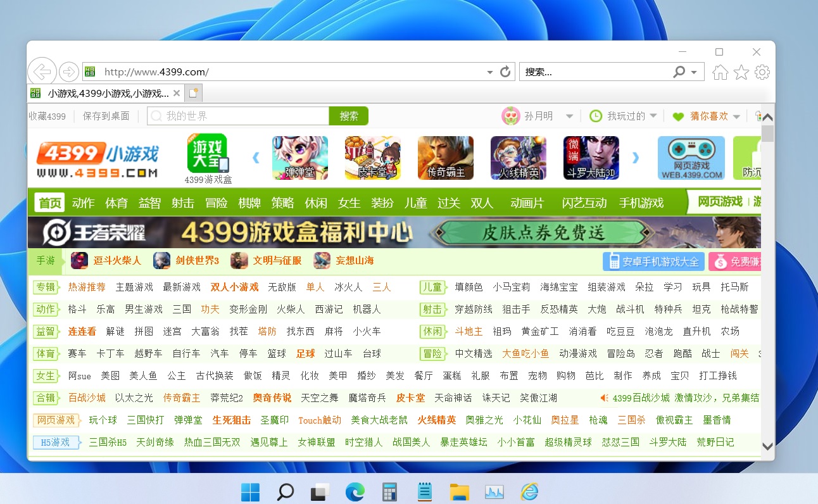Expand the browser search provider dropdown

pyautogui.click(x=695, y=72)
